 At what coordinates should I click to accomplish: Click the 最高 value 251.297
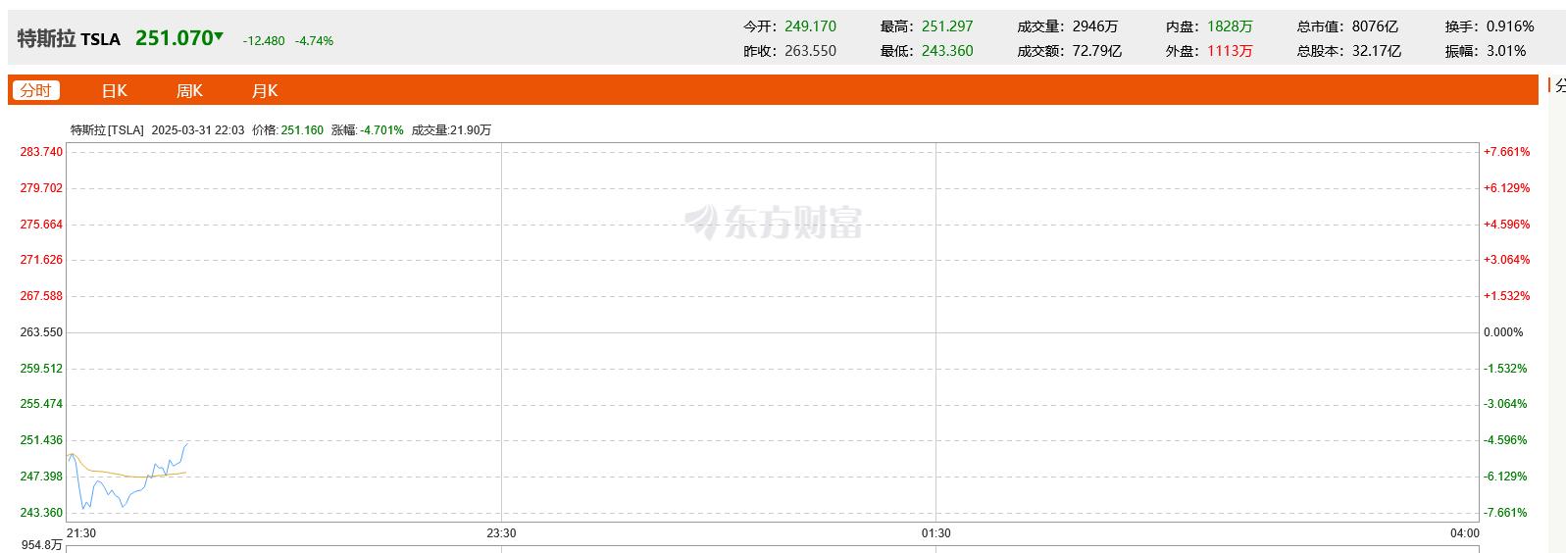pos(947,26)
